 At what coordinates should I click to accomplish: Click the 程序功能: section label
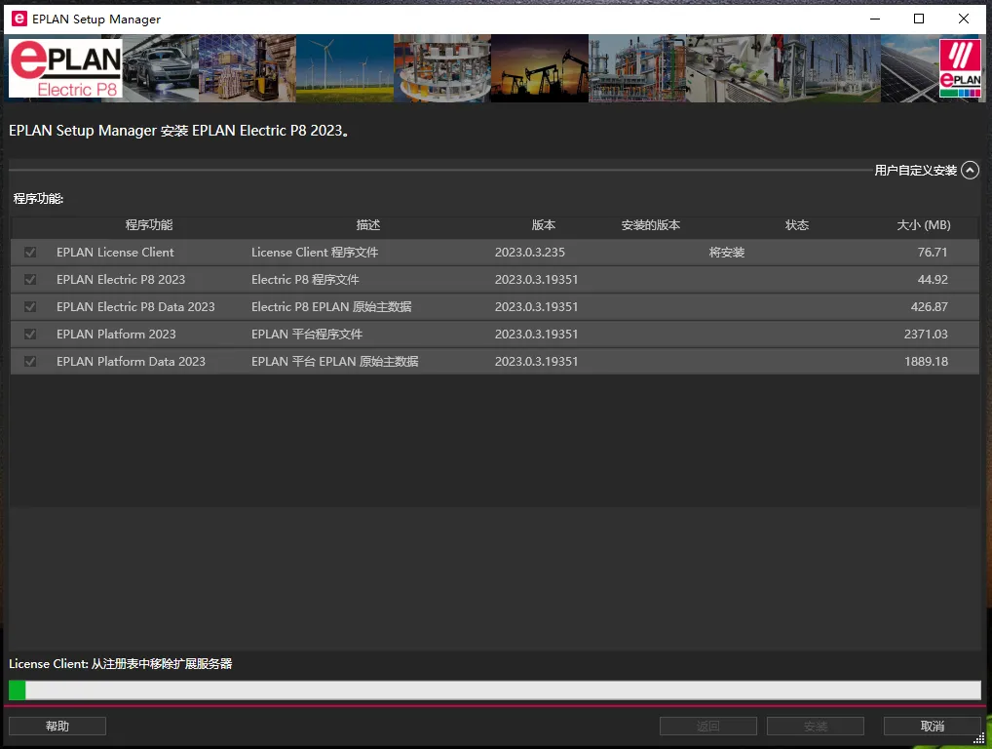click(x=39, y=198)
